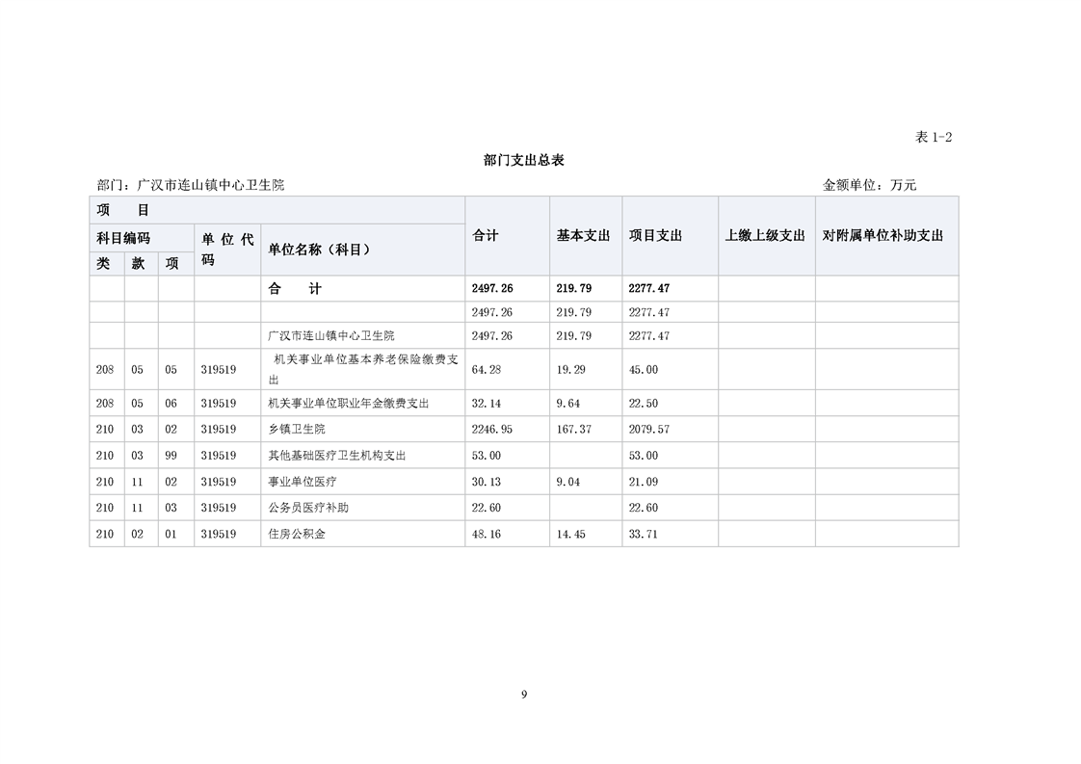Click the value 14.45
The height and width of the screenshot is (764, 1081).
570,534
